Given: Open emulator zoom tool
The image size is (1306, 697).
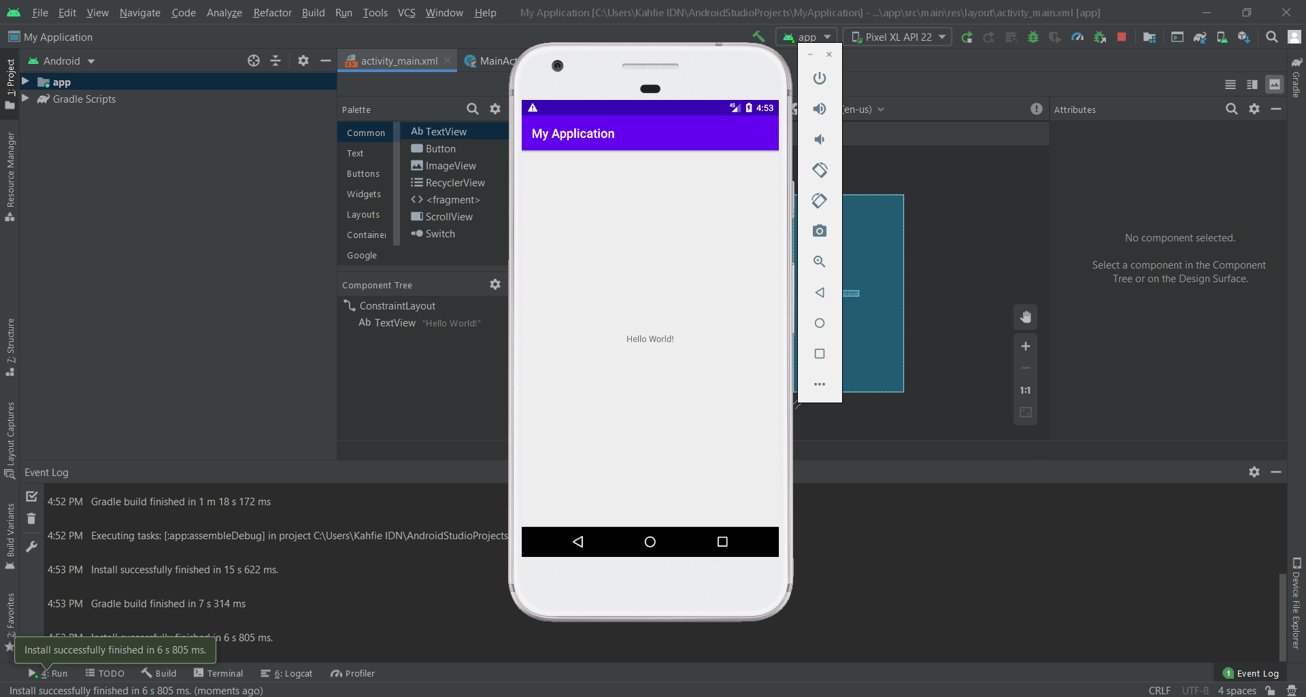Looking at the screenshot, I should pyautogui.click(x=820, y=262).
